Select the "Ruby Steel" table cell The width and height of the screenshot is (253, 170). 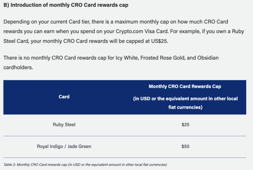(x=64, y=125)
